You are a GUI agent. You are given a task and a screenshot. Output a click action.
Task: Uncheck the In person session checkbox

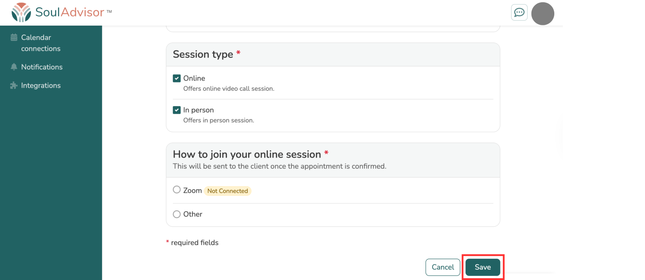pos(177,110)
